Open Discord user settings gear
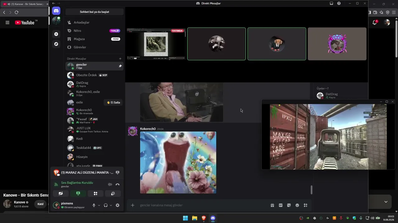The height and width of the screenshot is (223, 398). (x=118, y=205)
